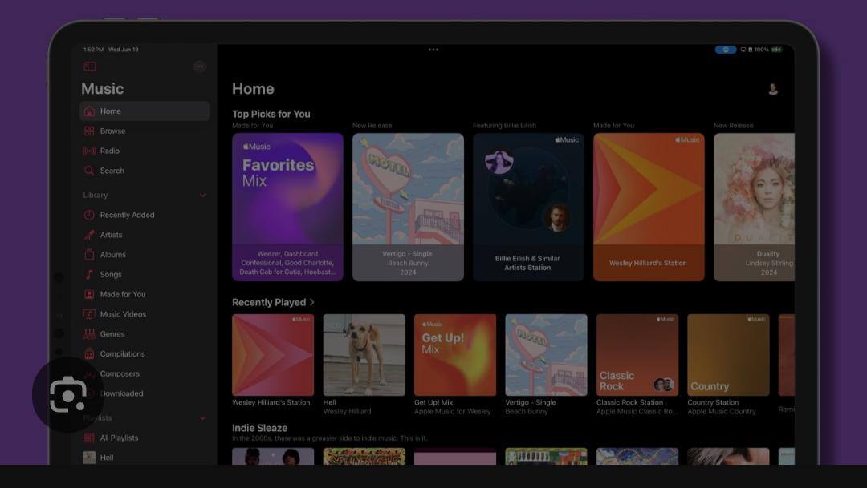Toggle the sidebar panel icon

[90, 67]
